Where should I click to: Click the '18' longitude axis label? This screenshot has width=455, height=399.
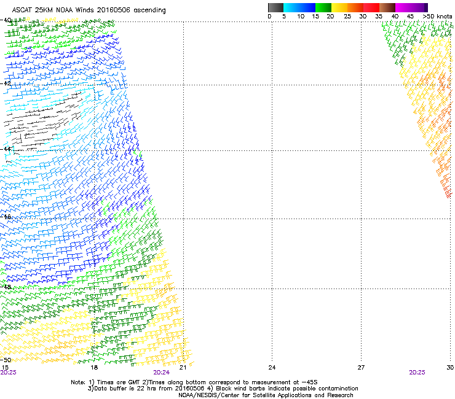[94, 368]
